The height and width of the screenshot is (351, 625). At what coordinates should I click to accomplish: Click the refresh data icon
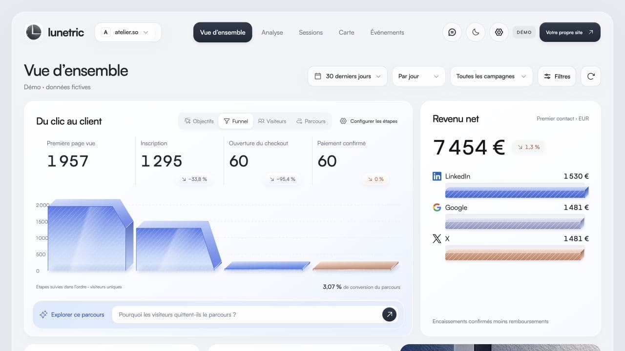pyautogui.click(x=591, y=76)
